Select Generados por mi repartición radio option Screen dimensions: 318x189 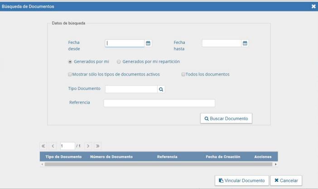click(119, 62)
